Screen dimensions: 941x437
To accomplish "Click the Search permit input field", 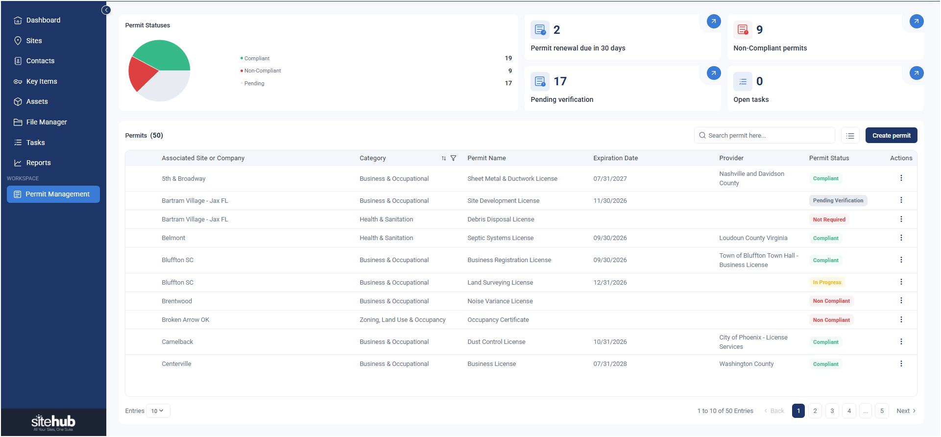I will pyautogui.click(x=764, y=136).
